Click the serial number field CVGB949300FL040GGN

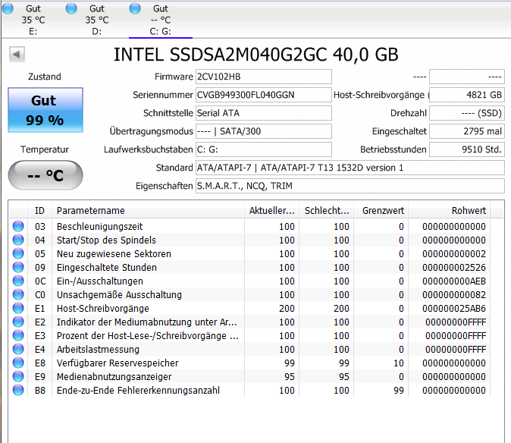pos(263,95)
